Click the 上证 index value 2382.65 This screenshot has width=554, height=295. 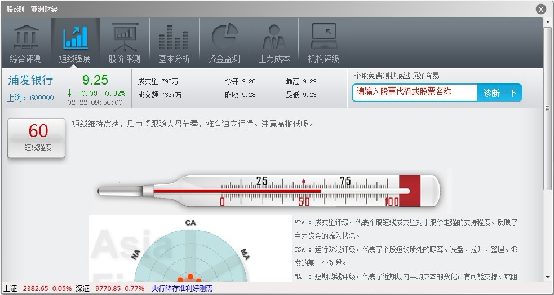pos(36,289)
